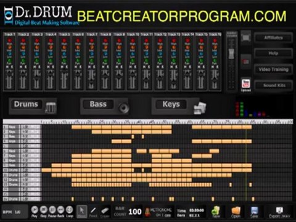The height and width of the screenshot is (222, 296).
Task: Select the Pencil draw tool
Action: 93,212
